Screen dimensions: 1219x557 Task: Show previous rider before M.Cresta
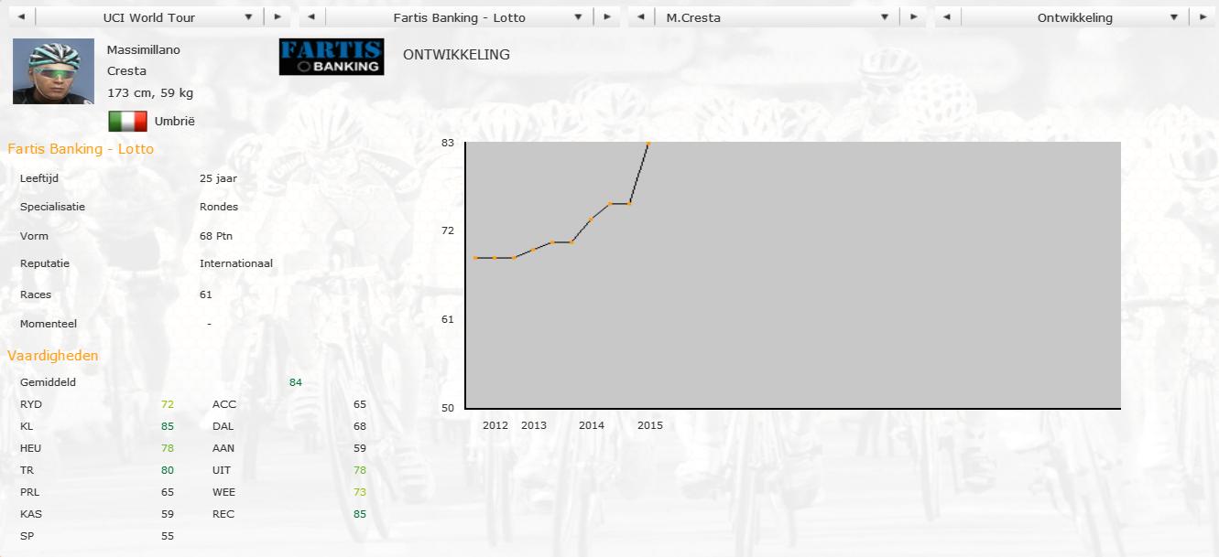coord(640,17)
